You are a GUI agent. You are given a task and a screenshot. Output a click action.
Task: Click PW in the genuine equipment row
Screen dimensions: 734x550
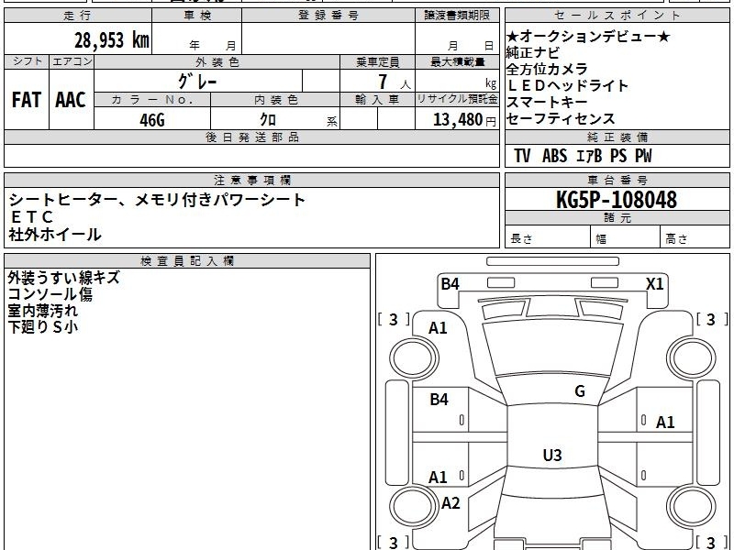pyautogui.click(x=643, y=156)
